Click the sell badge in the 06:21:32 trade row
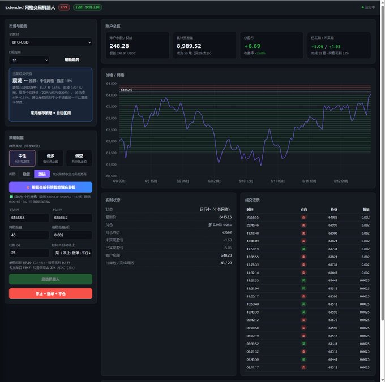The image size is (385, 382). (303, 351)
